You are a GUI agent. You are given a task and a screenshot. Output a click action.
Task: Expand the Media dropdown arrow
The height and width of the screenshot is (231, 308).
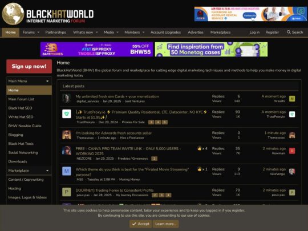(x=117, y=32)
